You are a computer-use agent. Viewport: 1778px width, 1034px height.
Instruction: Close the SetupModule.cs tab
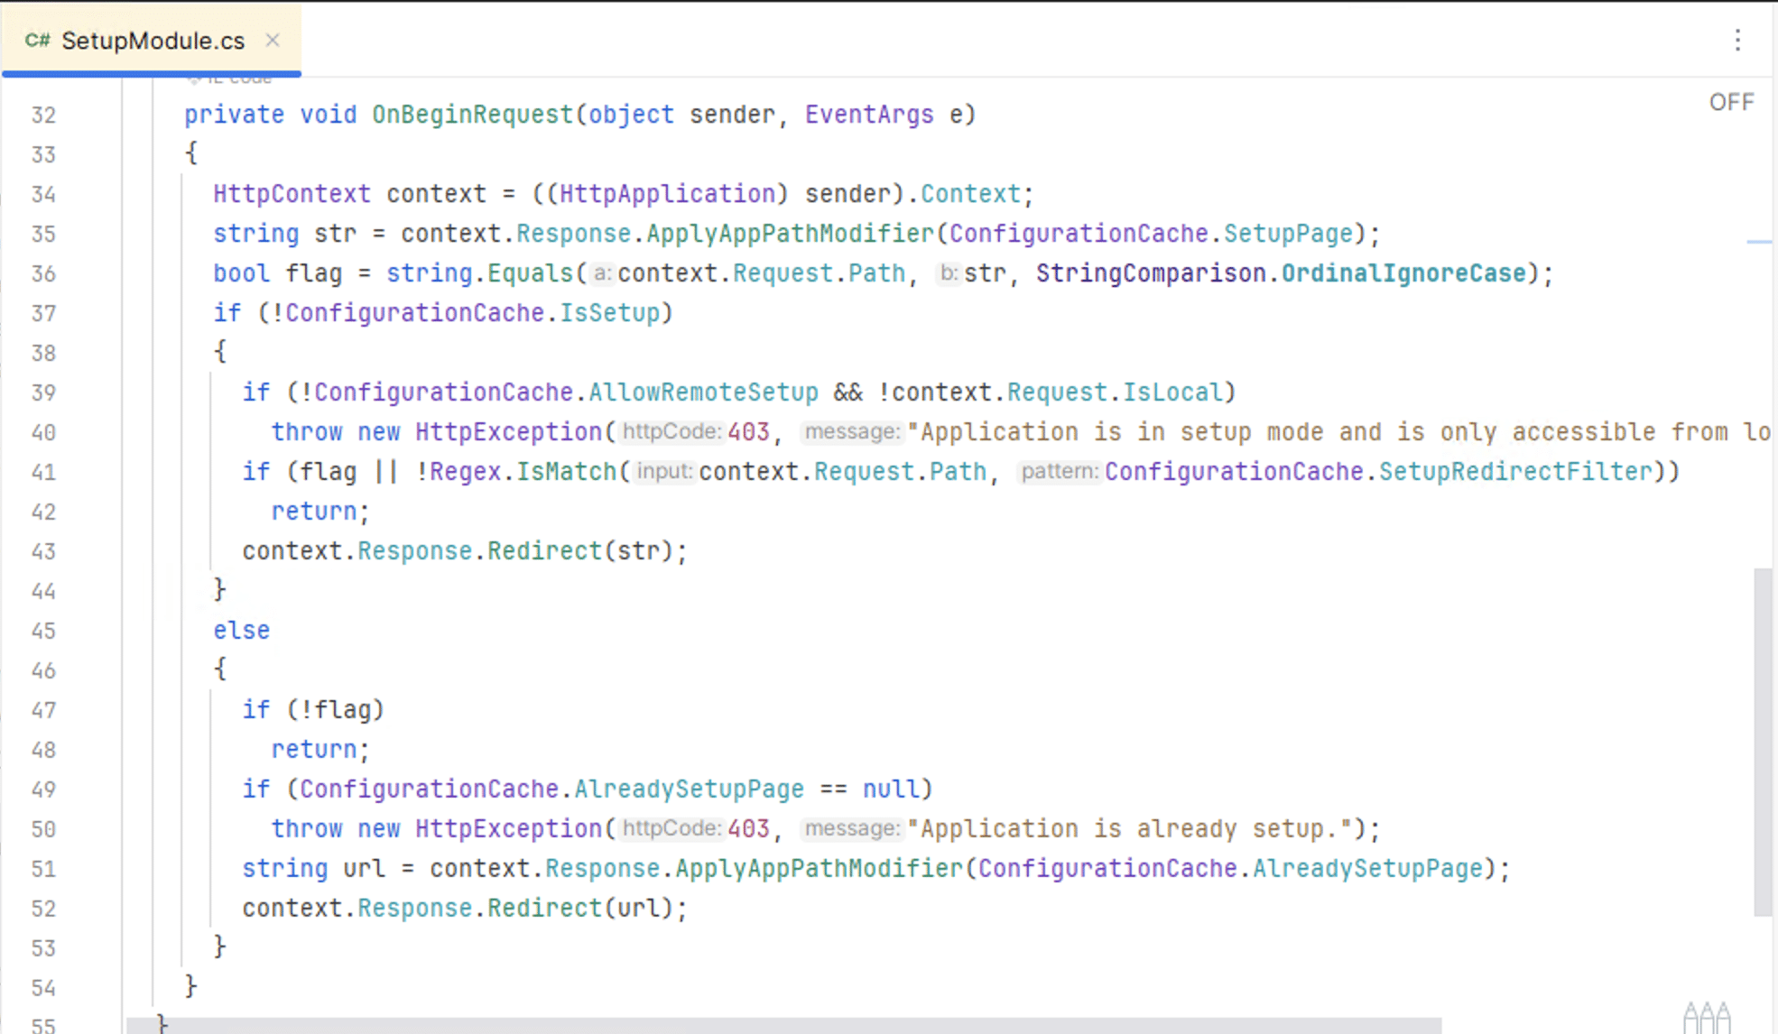[x=273, y=40]
